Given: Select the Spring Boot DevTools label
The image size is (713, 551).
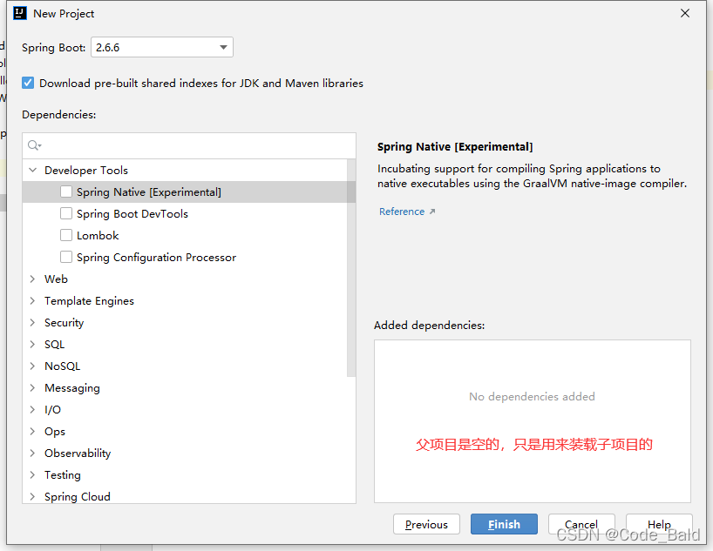Looking at the screenshot, I should (x=132, y=214).
